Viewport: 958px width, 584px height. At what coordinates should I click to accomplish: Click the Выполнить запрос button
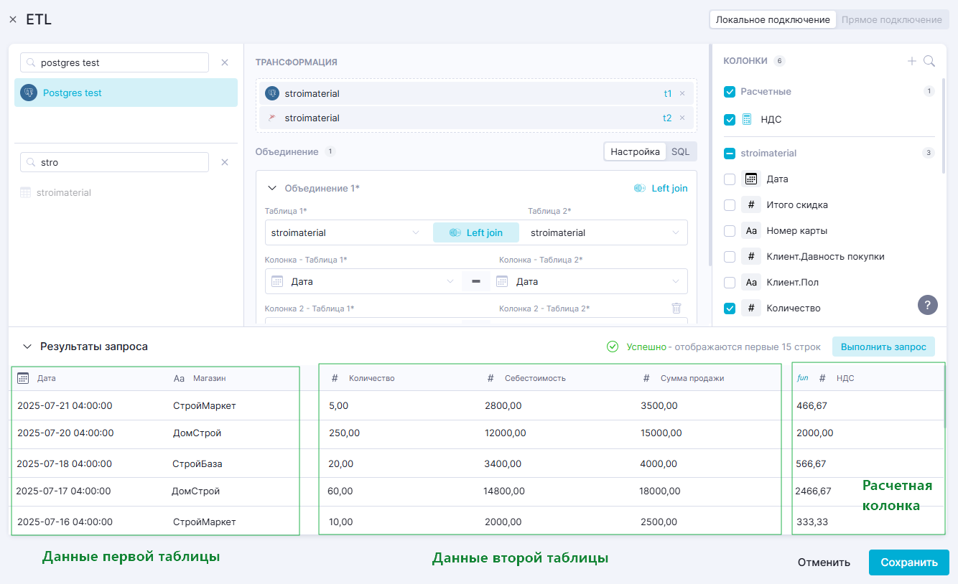coord(883,347)
